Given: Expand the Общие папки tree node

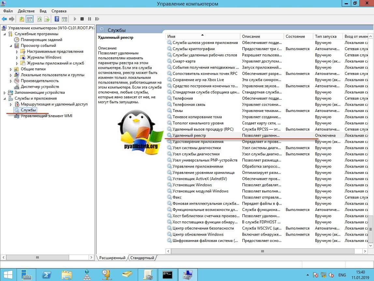Looking at the screenshot, I should tap(11, 69).
